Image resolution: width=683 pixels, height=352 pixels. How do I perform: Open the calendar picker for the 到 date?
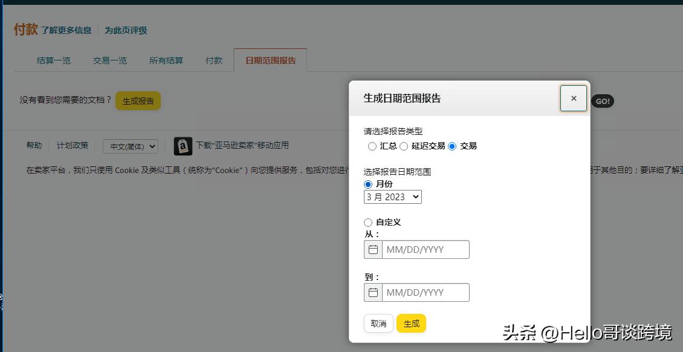point(373,292)
